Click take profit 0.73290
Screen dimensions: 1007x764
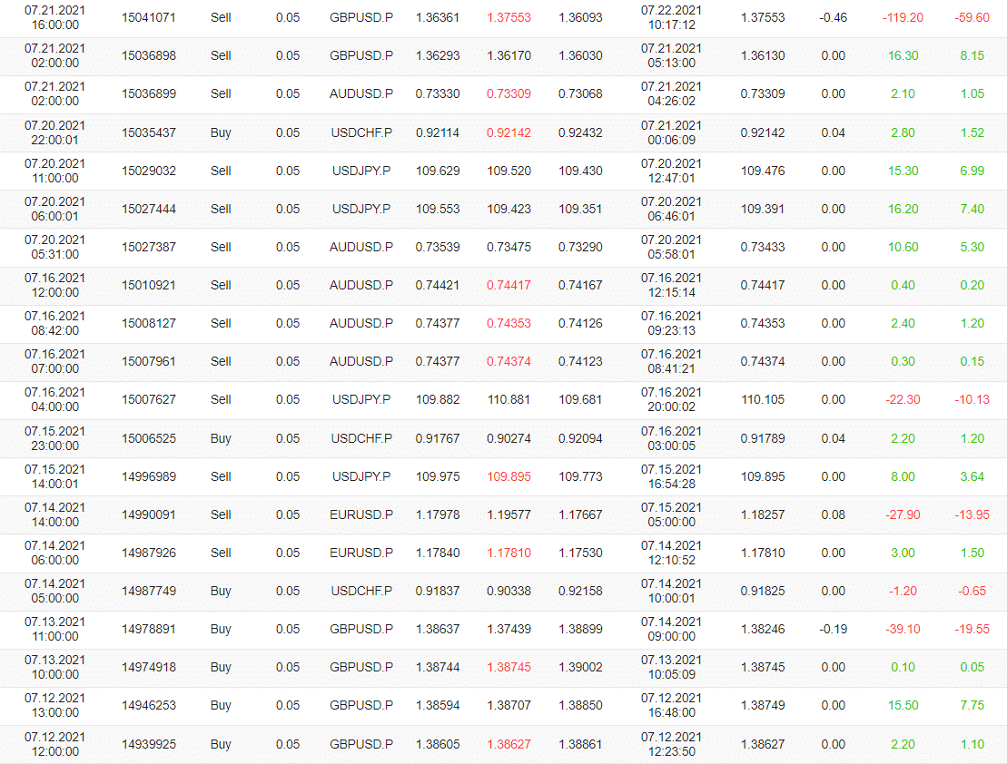pyautogui.click(x=580, y=247)
